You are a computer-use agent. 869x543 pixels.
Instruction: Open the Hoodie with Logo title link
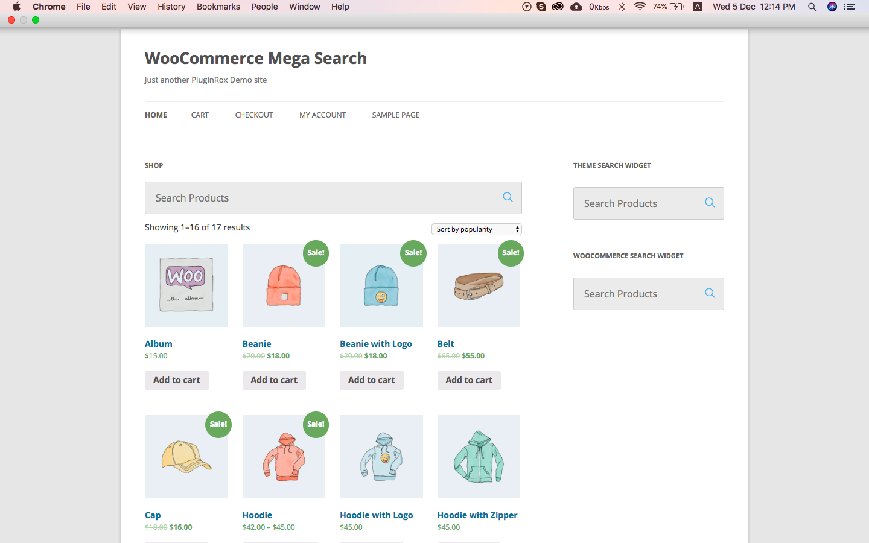tap(377, 515)
